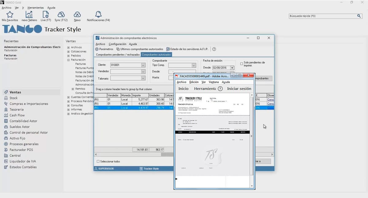Open Administración de Comprobantes under Recientes
Screen dimensions: 368x198
32,47
